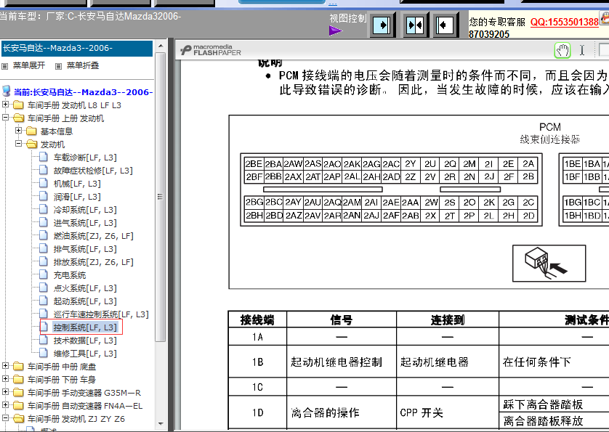Open 冷却系统[LF, L3] page
Viewport: 609px width, 432px height.
tap(85, 210)
